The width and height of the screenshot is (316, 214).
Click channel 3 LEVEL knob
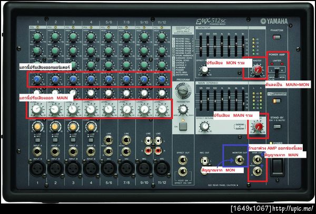tap(73, 109)
